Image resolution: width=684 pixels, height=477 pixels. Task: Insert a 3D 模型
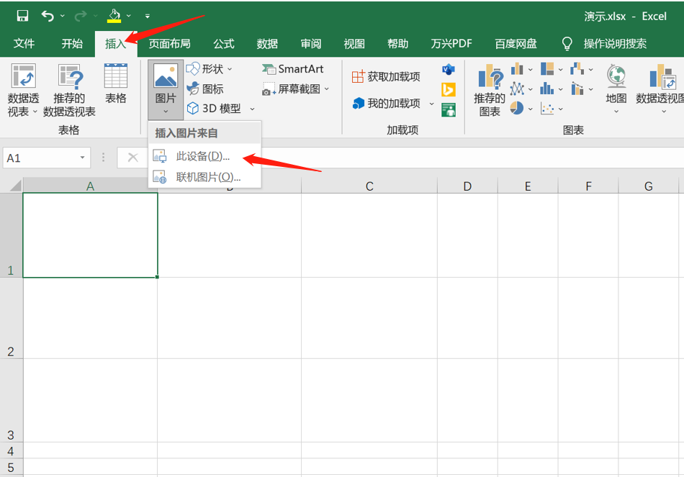pyautogui.click(x=214, y=109)
